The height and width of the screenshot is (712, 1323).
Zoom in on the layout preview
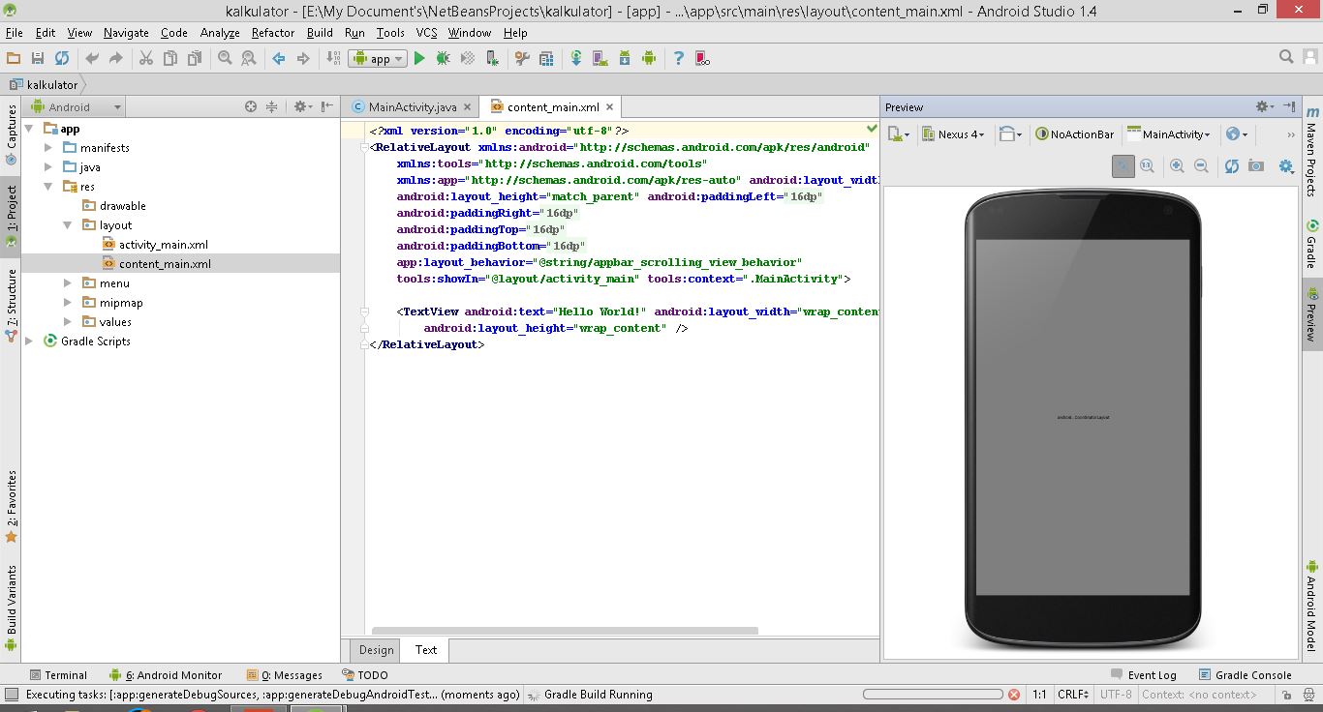pyautogui.click(x=1177, y=166)
